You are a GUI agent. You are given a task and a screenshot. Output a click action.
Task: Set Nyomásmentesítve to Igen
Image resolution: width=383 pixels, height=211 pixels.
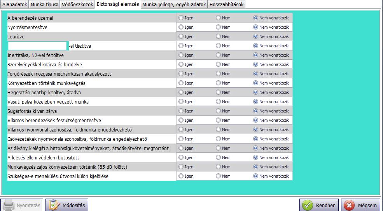pos(186,27)
